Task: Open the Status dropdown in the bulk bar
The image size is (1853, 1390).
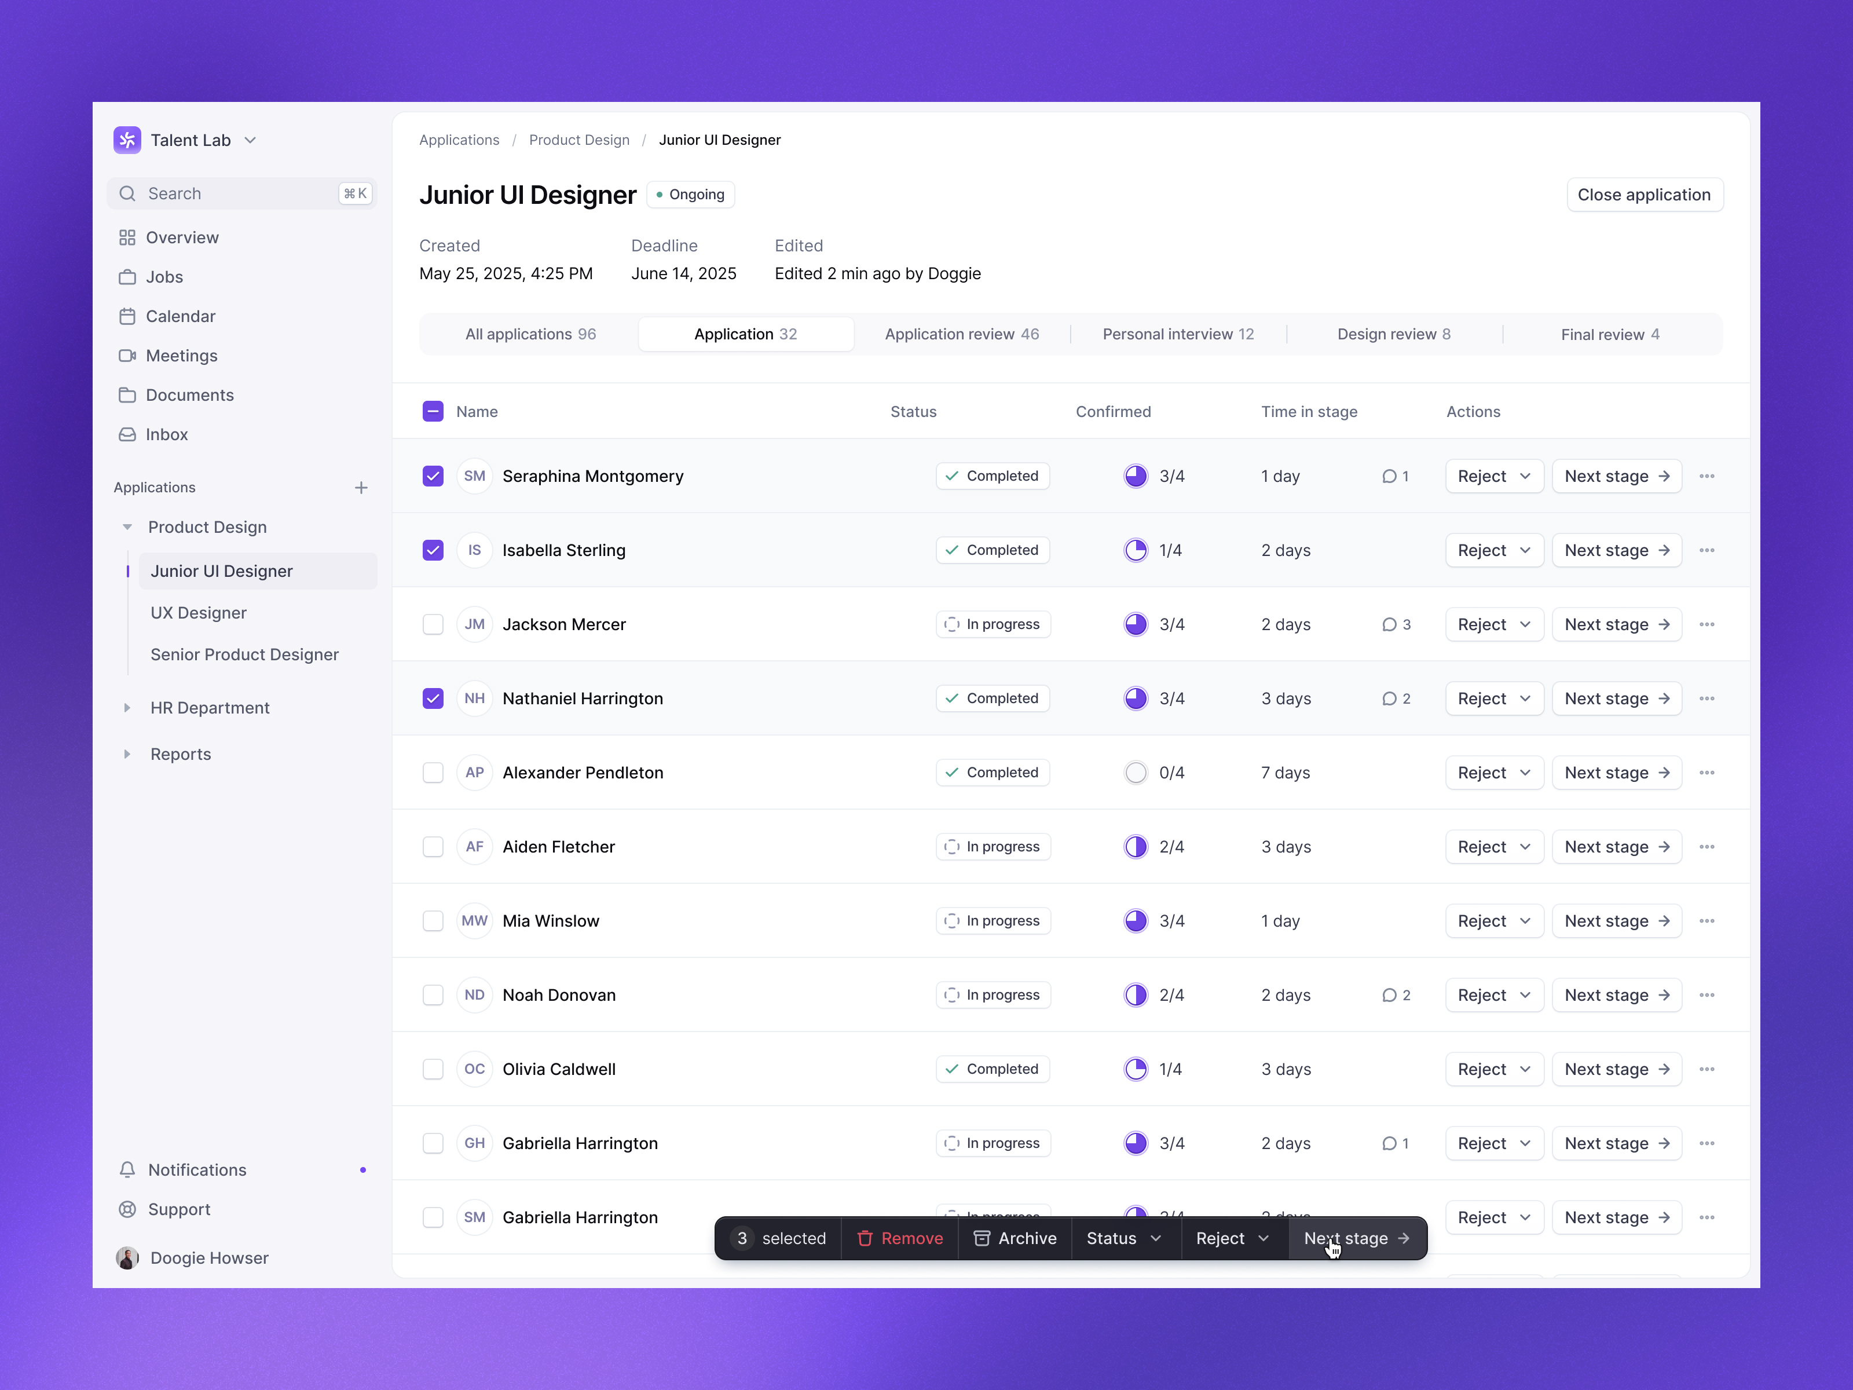Action: 1124,1238
